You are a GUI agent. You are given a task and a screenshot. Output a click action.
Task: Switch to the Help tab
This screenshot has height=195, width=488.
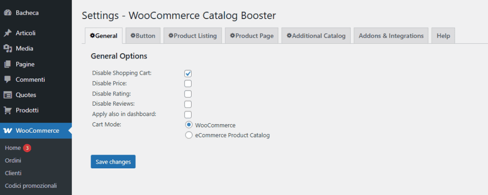tap(443, 36)
